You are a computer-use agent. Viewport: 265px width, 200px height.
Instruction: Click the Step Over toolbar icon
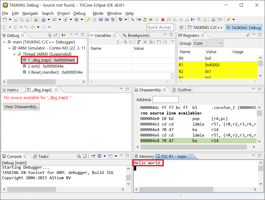click(181, 20)
